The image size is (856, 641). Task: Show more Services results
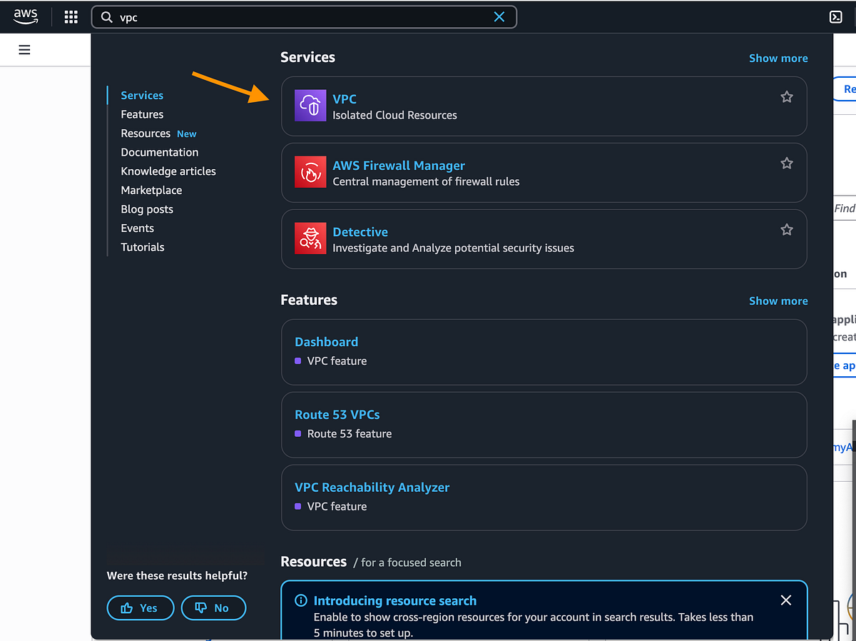778,58
